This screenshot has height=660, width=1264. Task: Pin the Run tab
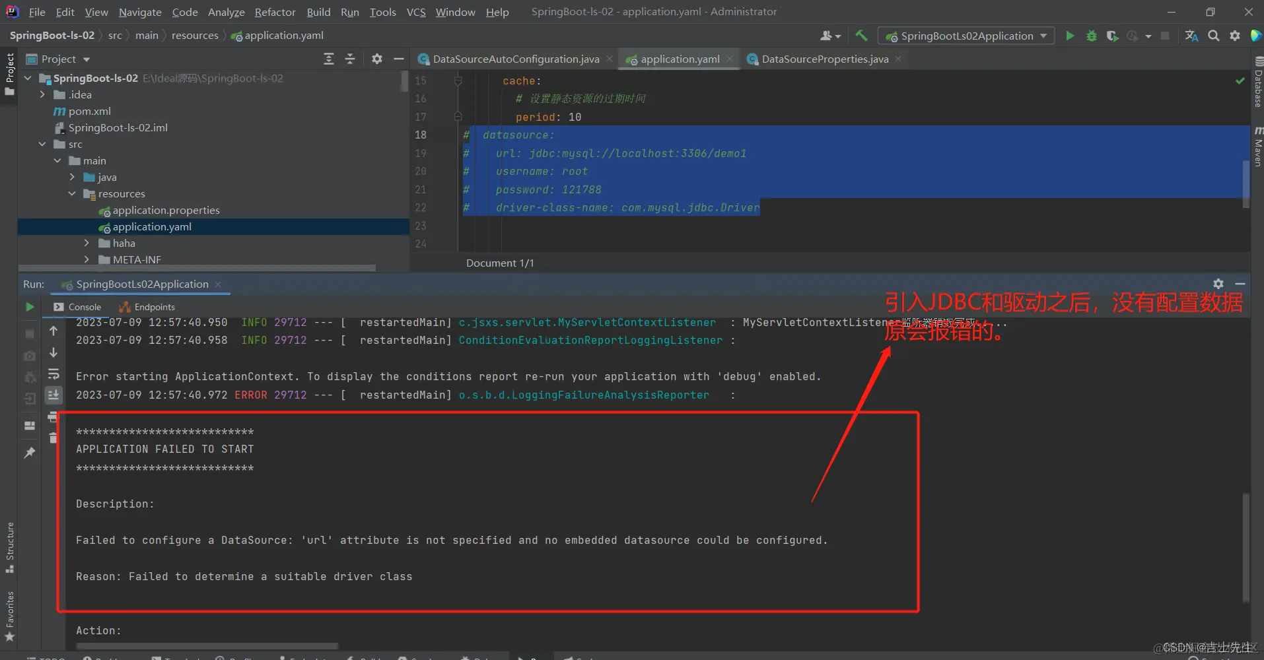coord(30,453)
